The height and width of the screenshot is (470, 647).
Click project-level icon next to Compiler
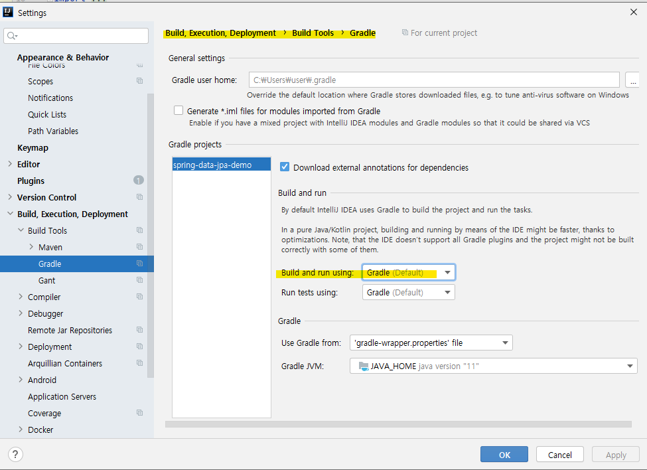coord(140,297)
